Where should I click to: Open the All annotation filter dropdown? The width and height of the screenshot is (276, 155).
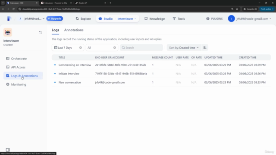click(x=102, y=48)
